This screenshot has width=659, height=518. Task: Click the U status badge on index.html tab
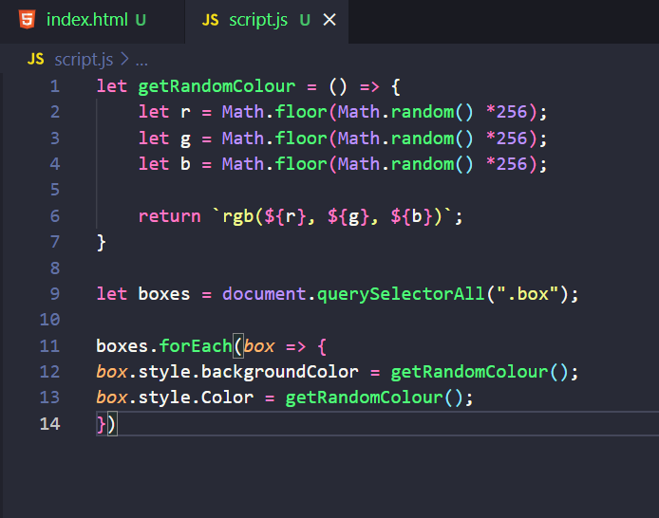141,20
